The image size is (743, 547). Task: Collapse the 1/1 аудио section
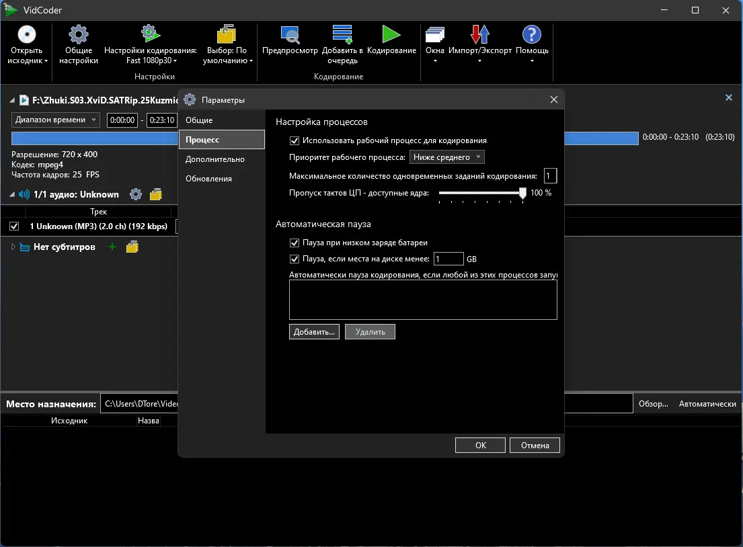tap(12, 195)
